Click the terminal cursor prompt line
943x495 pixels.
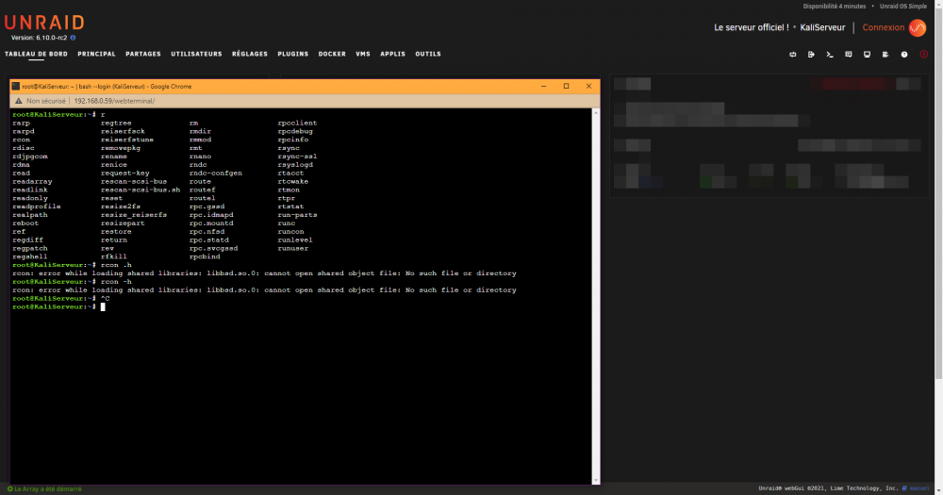click(58, 306)
